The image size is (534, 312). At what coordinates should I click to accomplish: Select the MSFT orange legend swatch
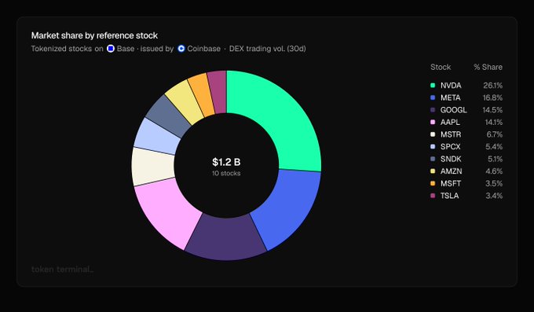point(433,183)
